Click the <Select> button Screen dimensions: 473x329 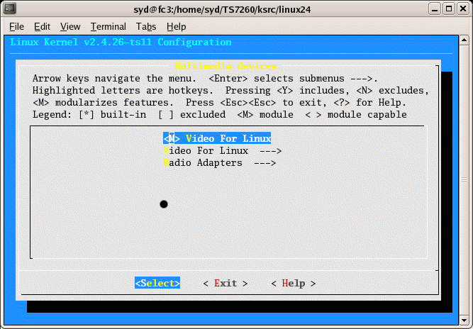(x=157, y=283)
